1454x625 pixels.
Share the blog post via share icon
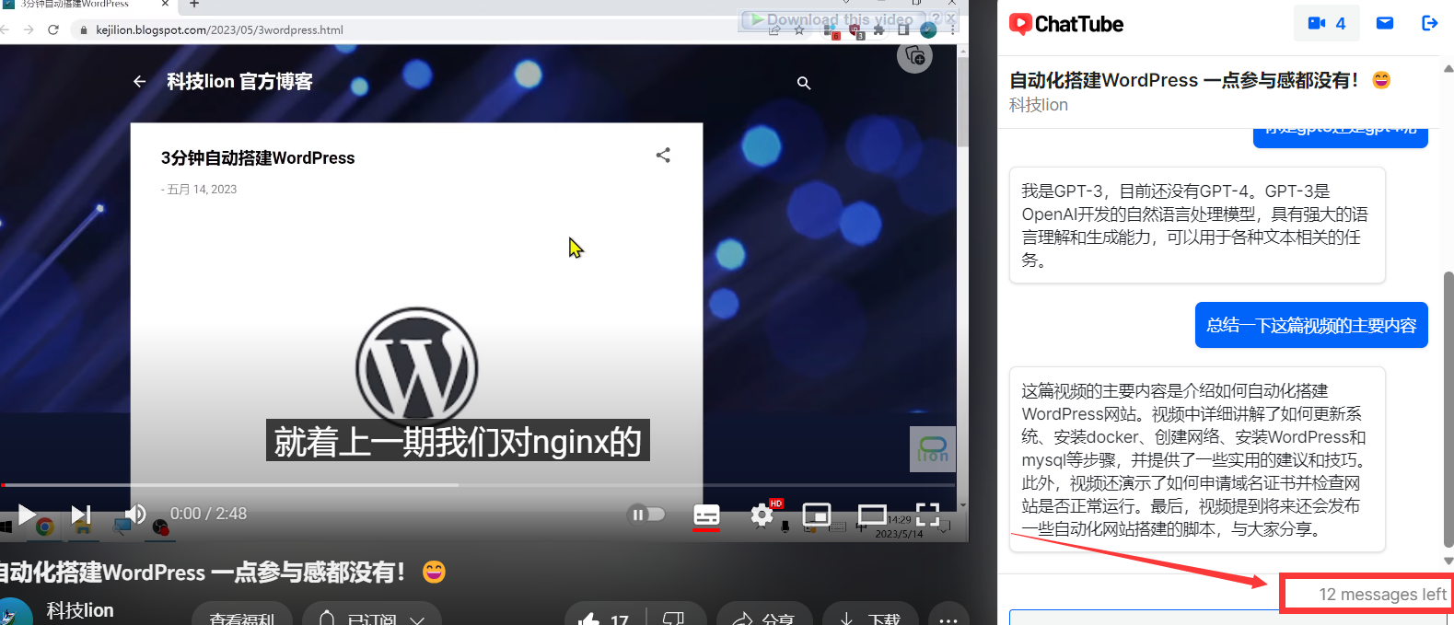click(x=663, y=155)
